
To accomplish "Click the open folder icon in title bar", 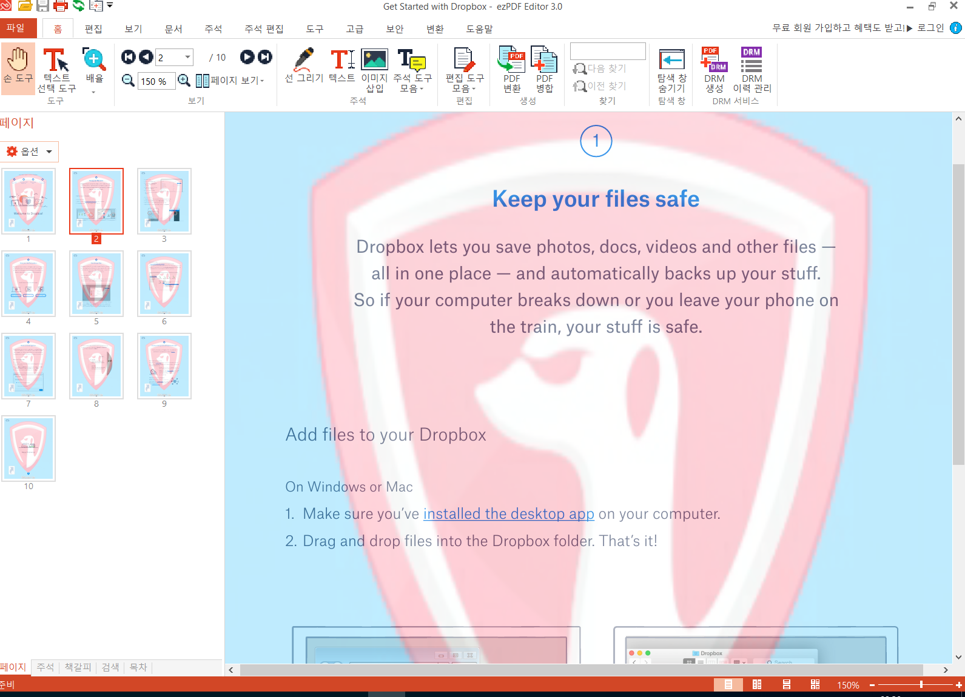I will (25, 6).
